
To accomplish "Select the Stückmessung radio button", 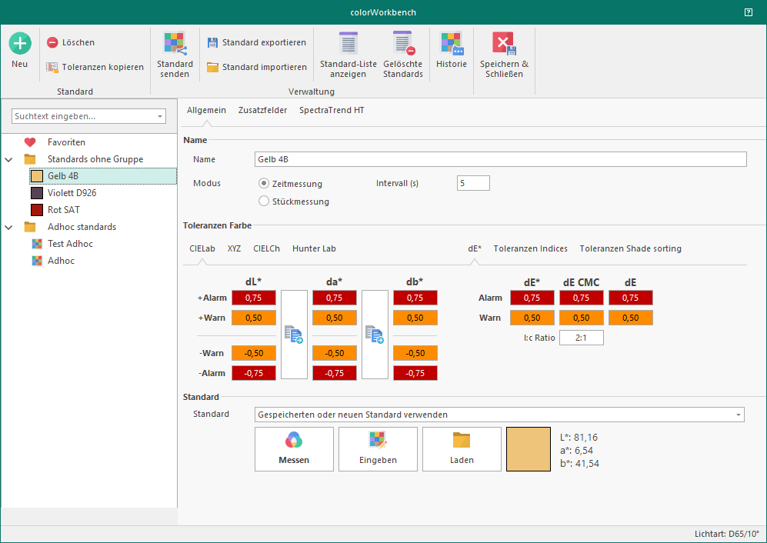I will click(264, 202).
